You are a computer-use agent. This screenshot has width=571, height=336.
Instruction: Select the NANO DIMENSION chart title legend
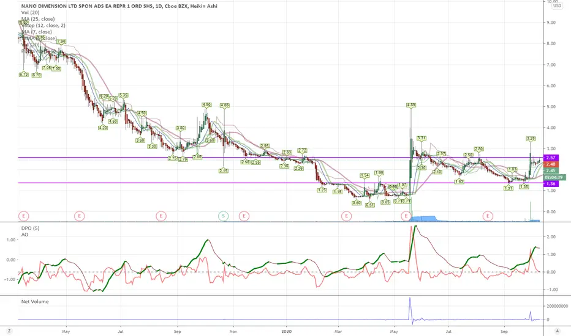point(119,6)
